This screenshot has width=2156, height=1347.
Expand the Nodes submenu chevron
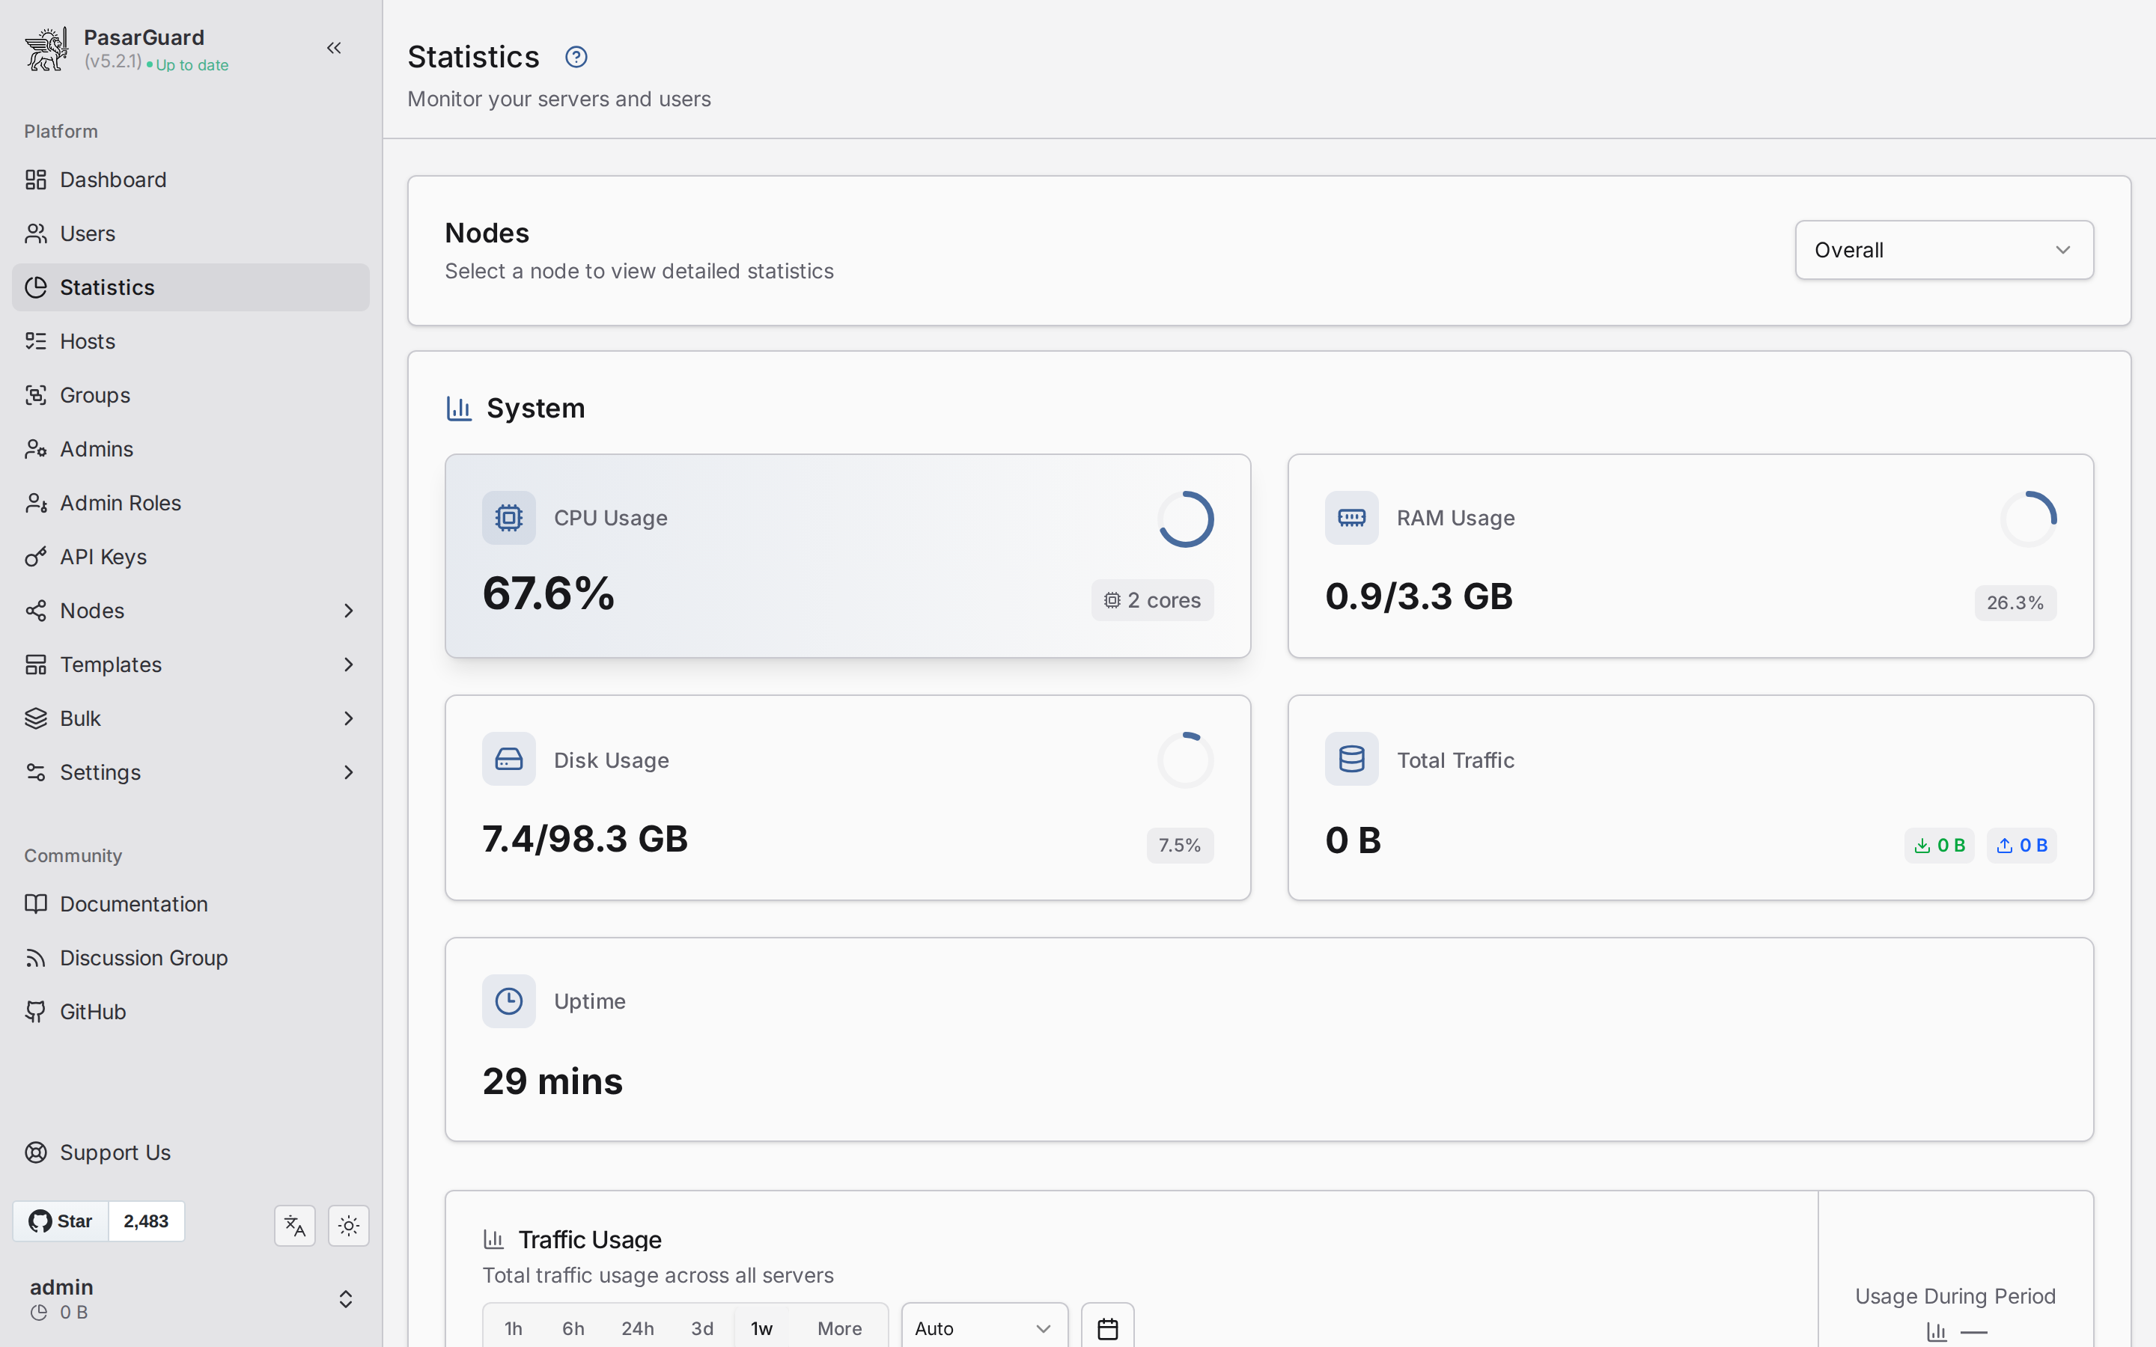[x=348, y=610]
